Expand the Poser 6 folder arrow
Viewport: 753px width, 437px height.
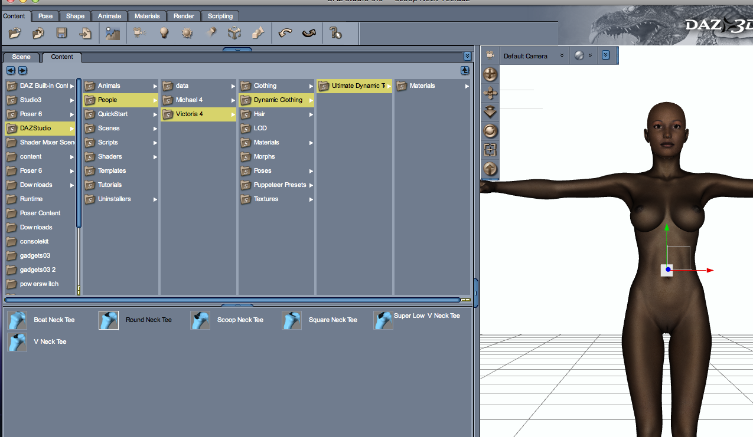[x=72, y=114]
